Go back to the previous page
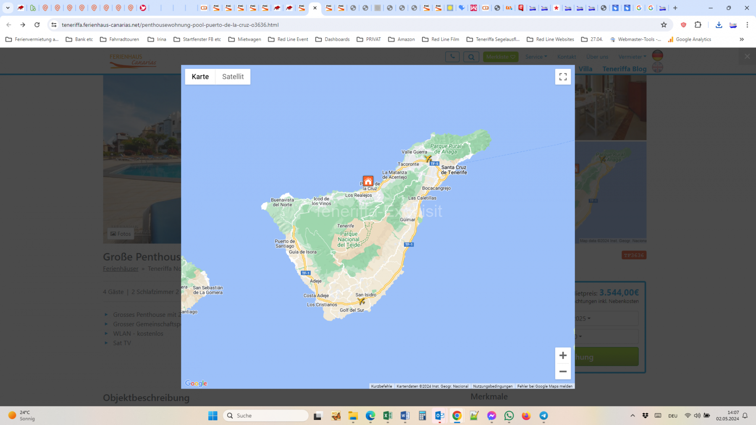 (9, 25)
